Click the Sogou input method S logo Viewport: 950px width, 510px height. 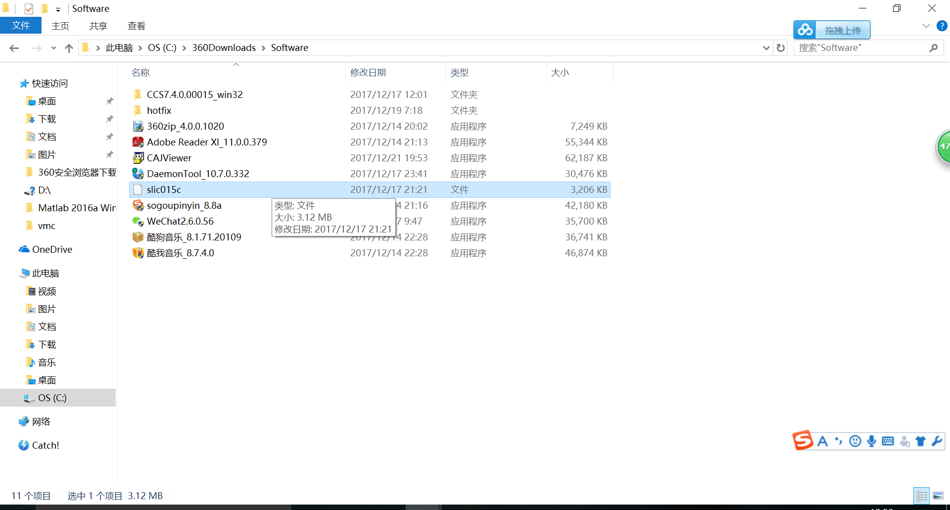coord(803,440)
